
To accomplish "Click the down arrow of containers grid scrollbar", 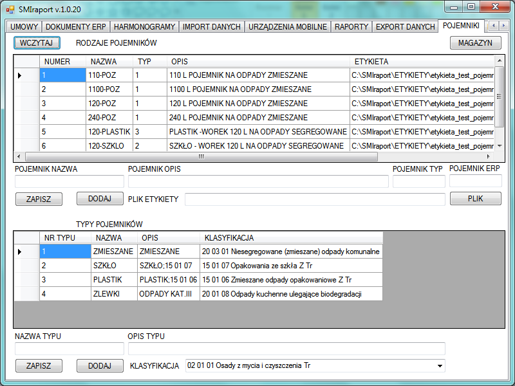I will click(500, 146).
